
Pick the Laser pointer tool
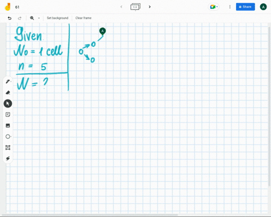(x=8, y=158)
